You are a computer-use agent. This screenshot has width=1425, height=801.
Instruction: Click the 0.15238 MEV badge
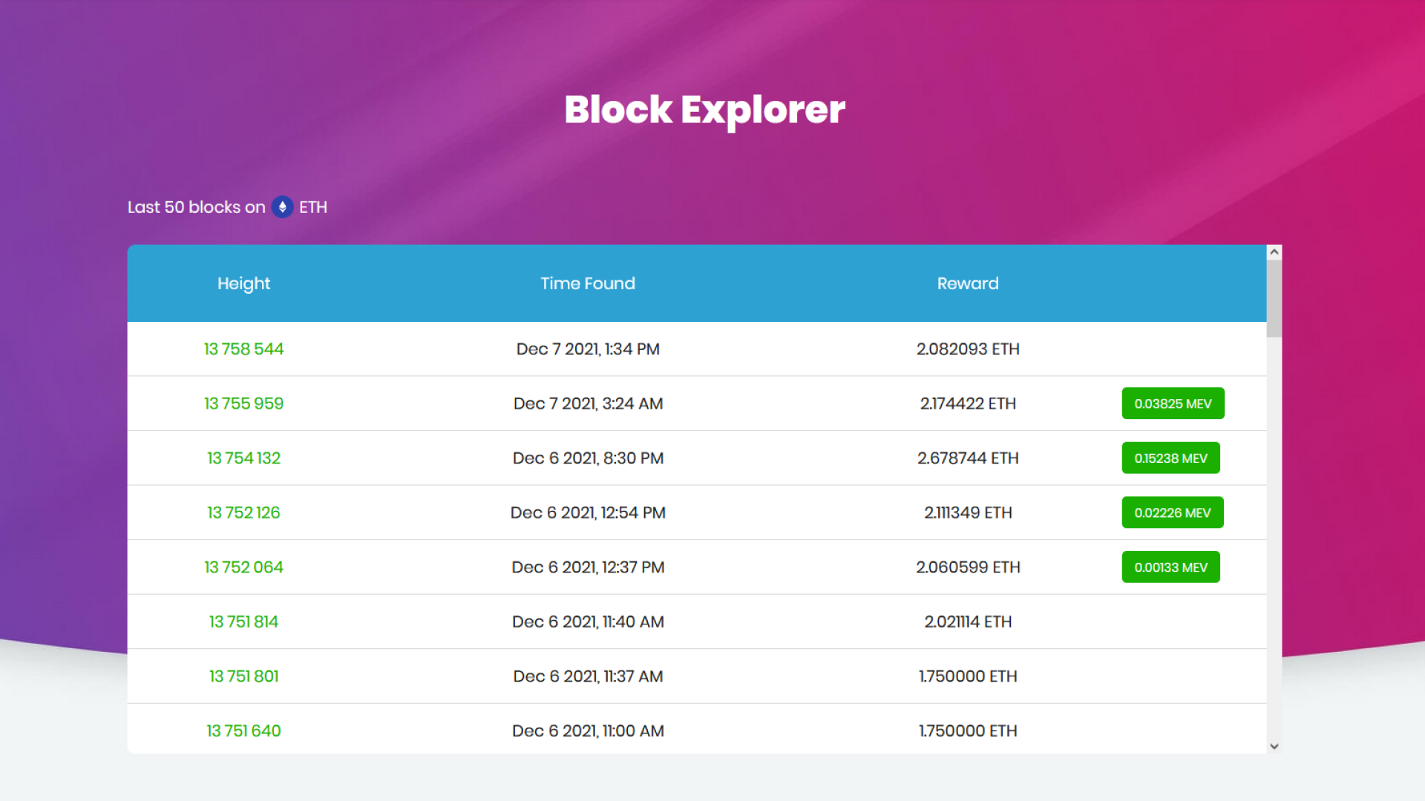pos(1170,458)
